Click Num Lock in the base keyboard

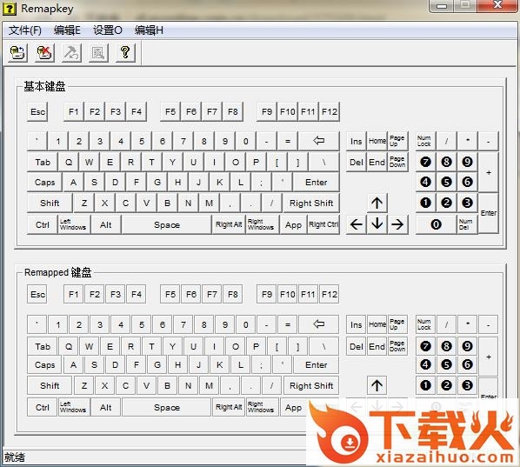(426, 141)
